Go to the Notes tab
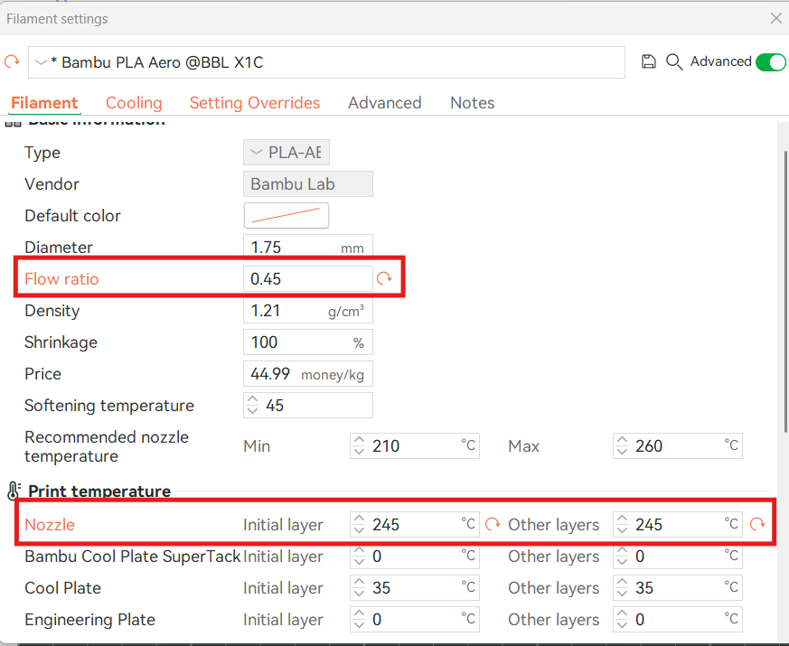789x646 pixels. point(472,103)
